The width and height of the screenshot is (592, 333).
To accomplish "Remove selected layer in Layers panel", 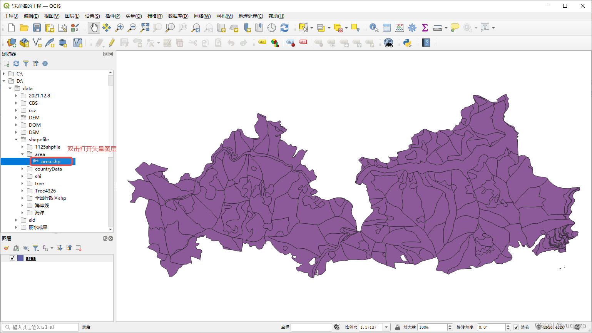I will [x=79, y=248].
